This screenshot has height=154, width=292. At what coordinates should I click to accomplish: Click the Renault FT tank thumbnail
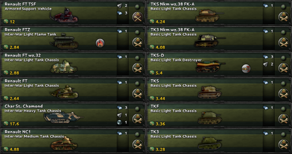(x=64, y=92)
